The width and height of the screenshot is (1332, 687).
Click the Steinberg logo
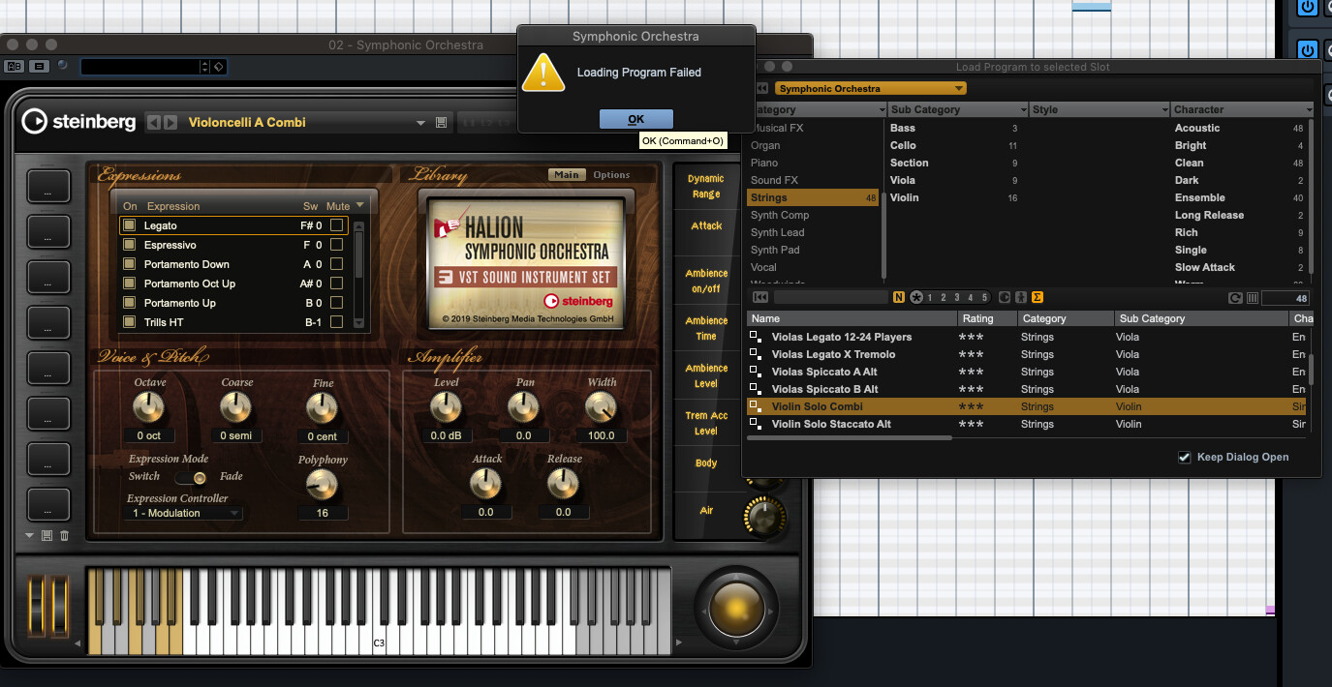(79, 122)
